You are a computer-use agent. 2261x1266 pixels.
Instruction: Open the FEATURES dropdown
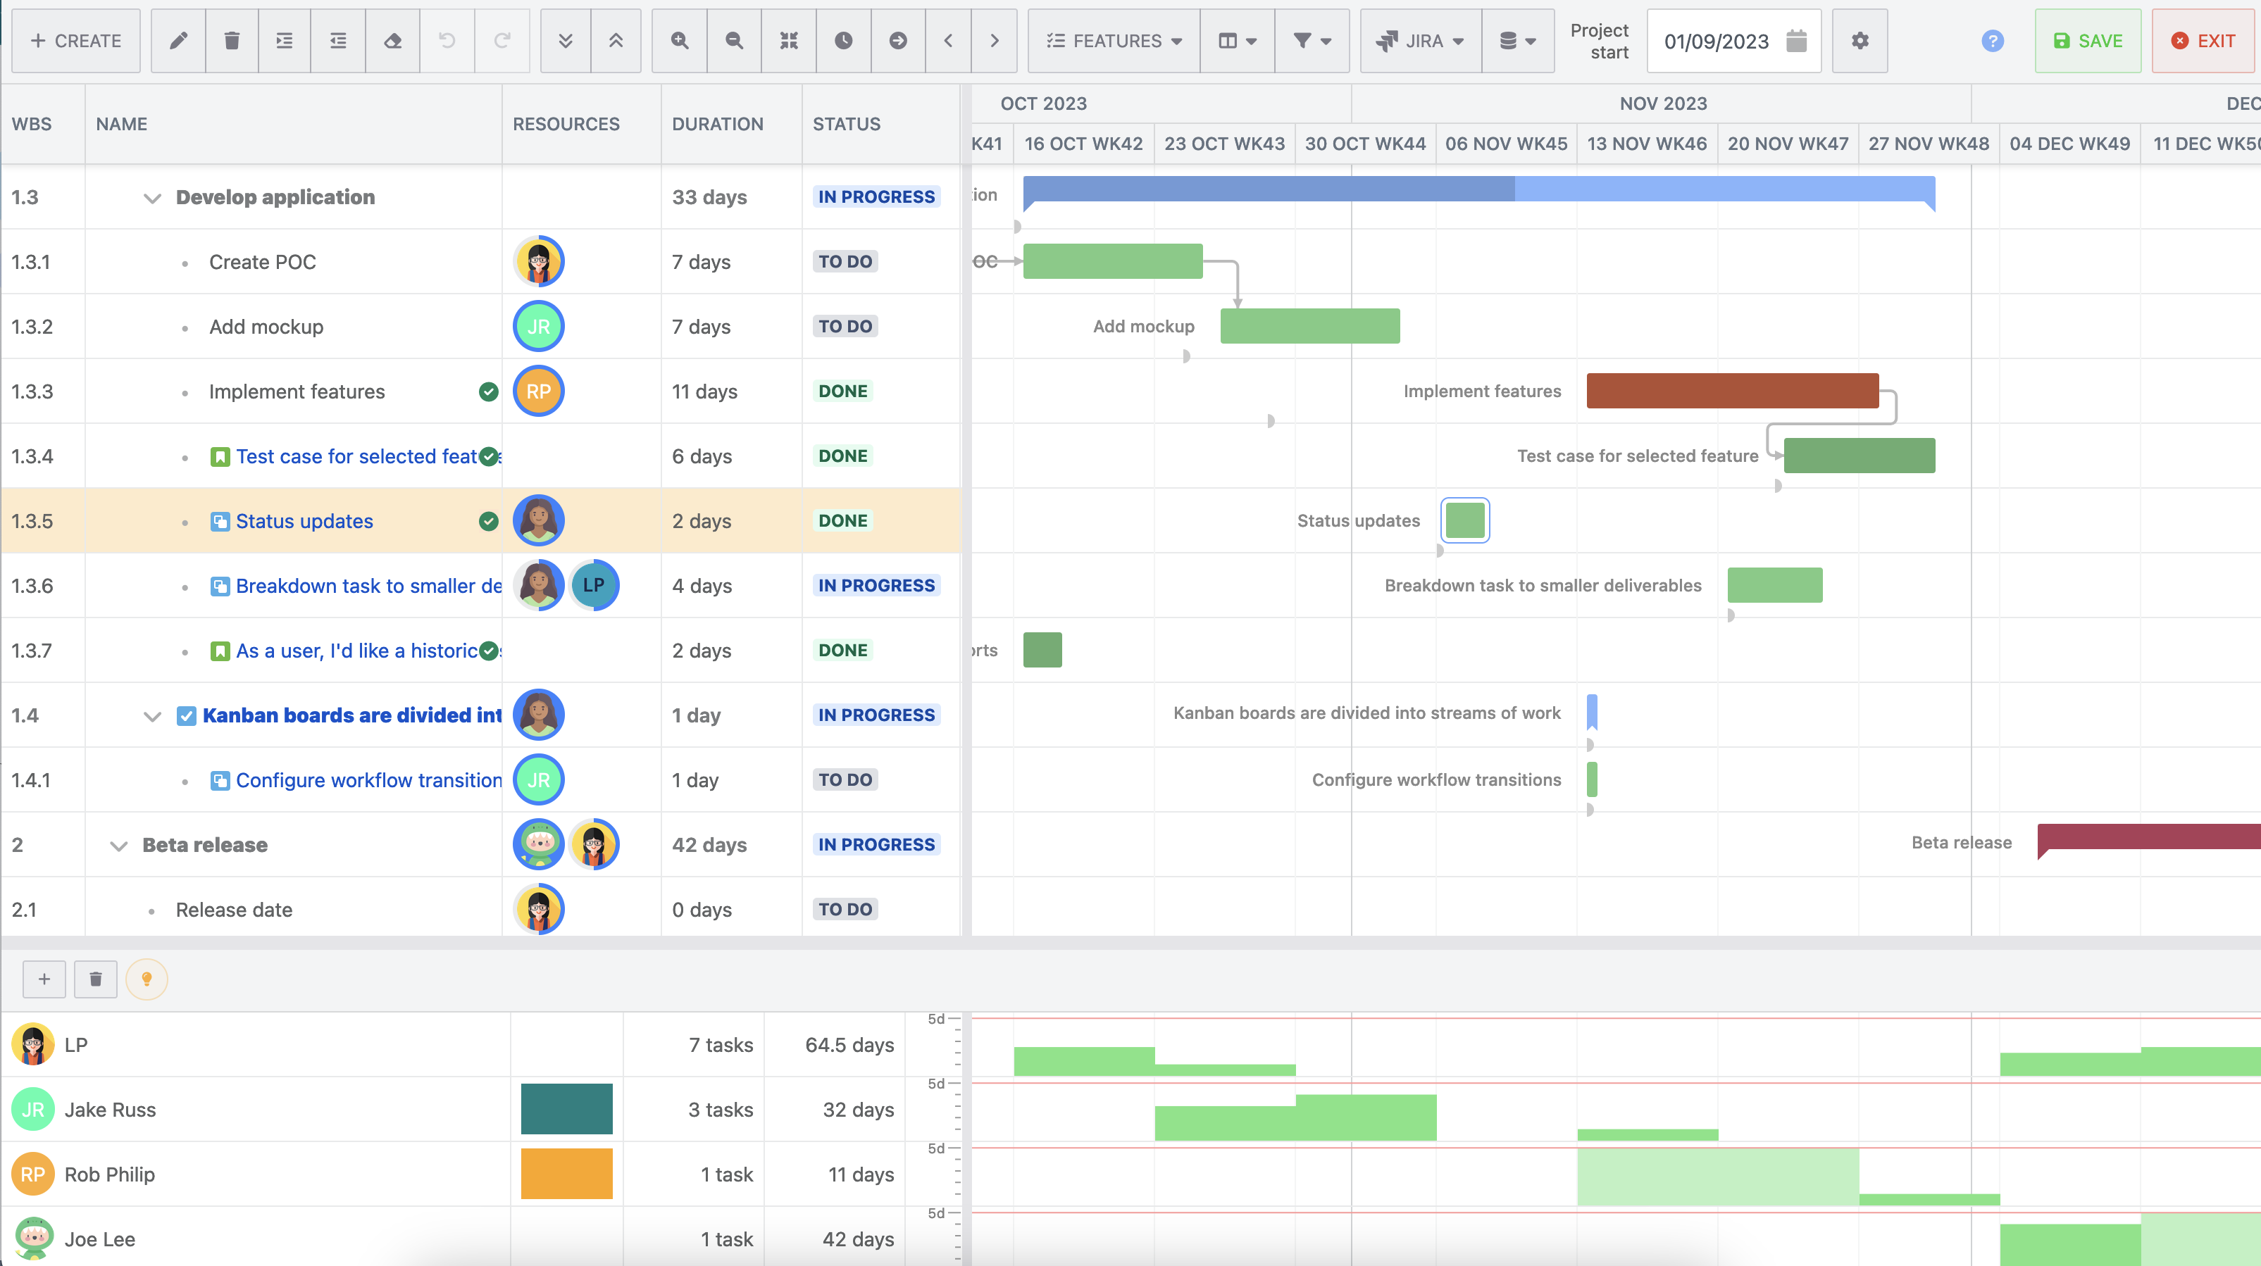tap(1112, 40)
